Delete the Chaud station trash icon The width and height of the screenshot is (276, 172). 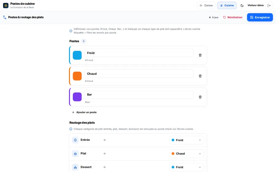pos(200,76)
